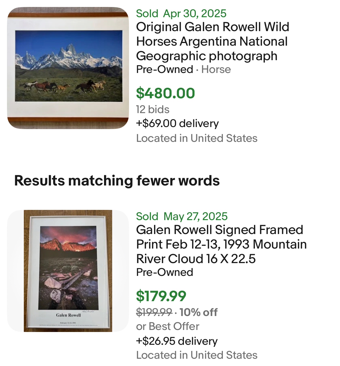Click the Horse subject tag
This screenshot has height=366, width=340.
pos(216,69)
